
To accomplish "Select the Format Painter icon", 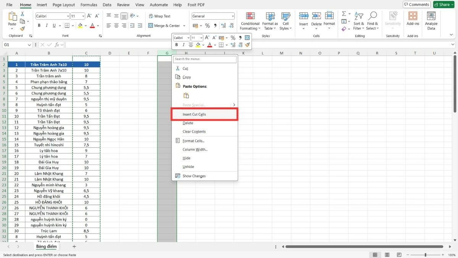I will click(x=23, y=28).
